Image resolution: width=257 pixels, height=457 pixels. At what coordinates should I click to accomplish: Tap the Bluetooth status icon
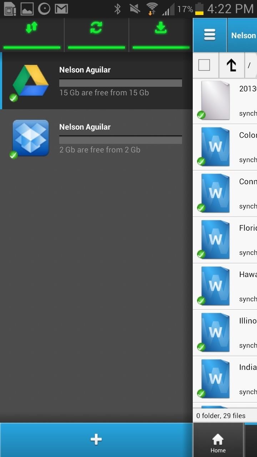click(117, 9)
